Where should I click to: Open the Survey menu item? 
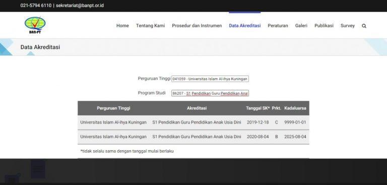click(x=348, y=26)
